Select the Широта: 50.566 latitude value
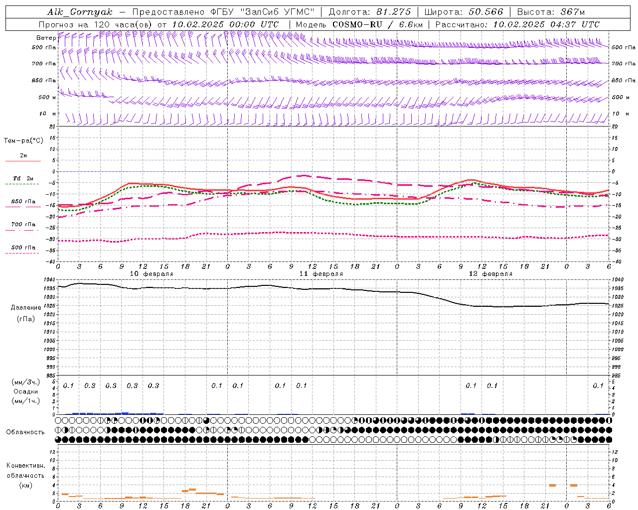 [x=465, y=12]
